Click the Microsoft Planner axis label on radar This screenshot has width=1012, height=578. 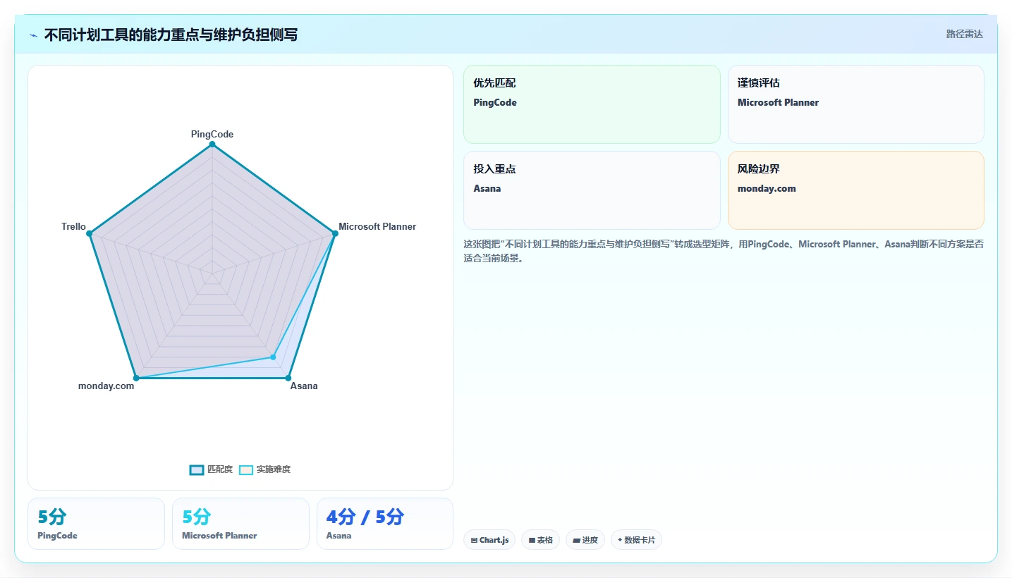click(377, 226)
